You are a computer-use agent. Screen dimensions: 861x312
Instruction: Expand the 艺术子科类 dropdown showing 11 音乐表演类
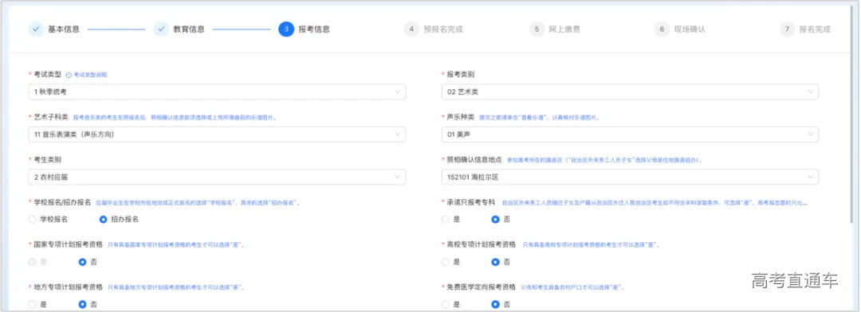217,135
